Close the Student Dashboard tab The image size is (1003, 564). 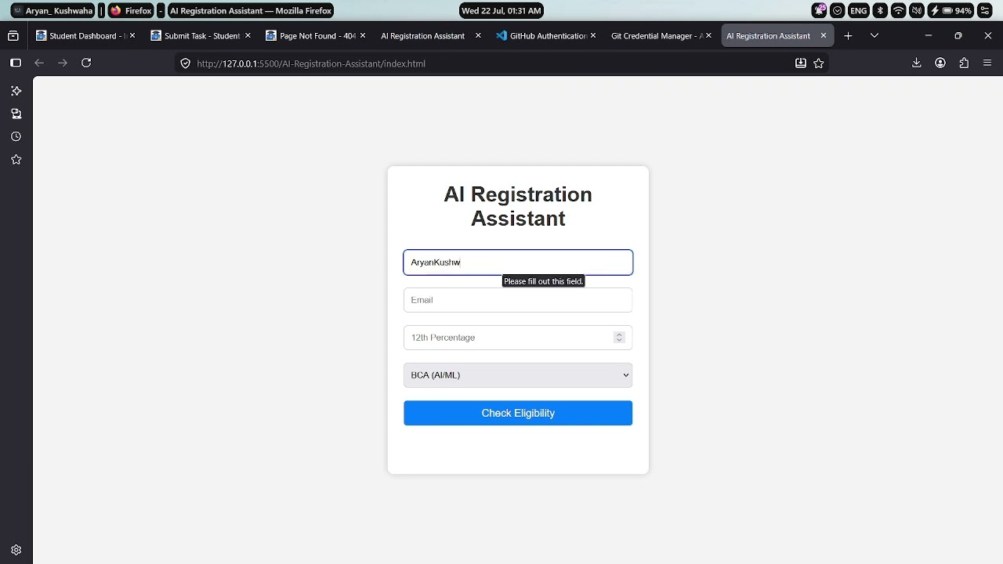132,35
